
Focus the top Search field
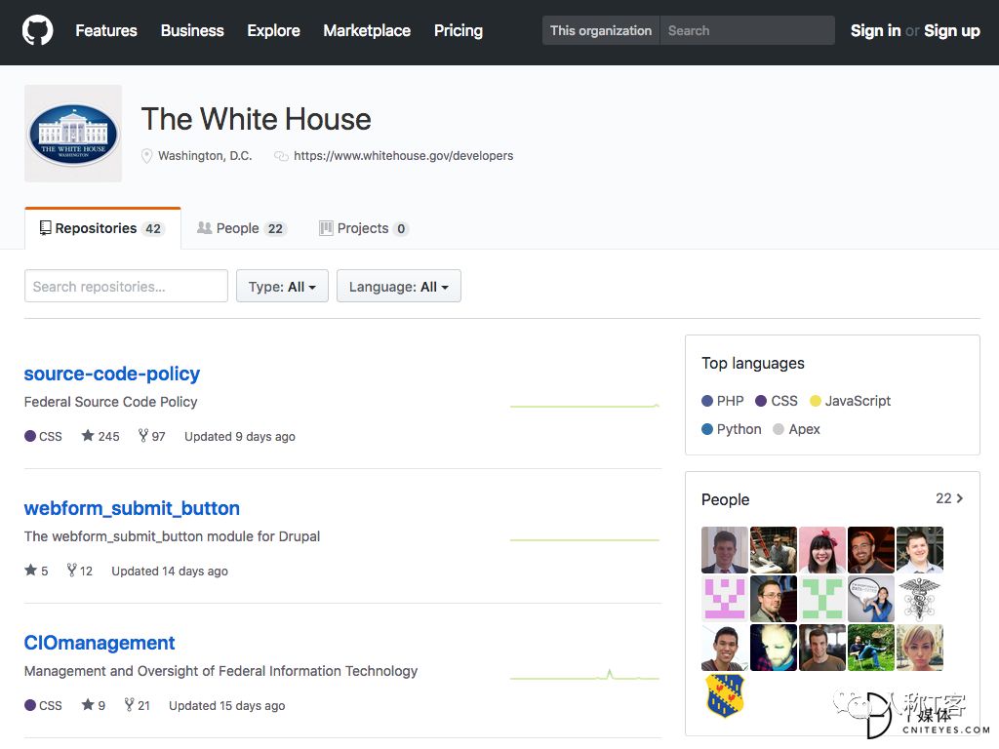[747, 30]
